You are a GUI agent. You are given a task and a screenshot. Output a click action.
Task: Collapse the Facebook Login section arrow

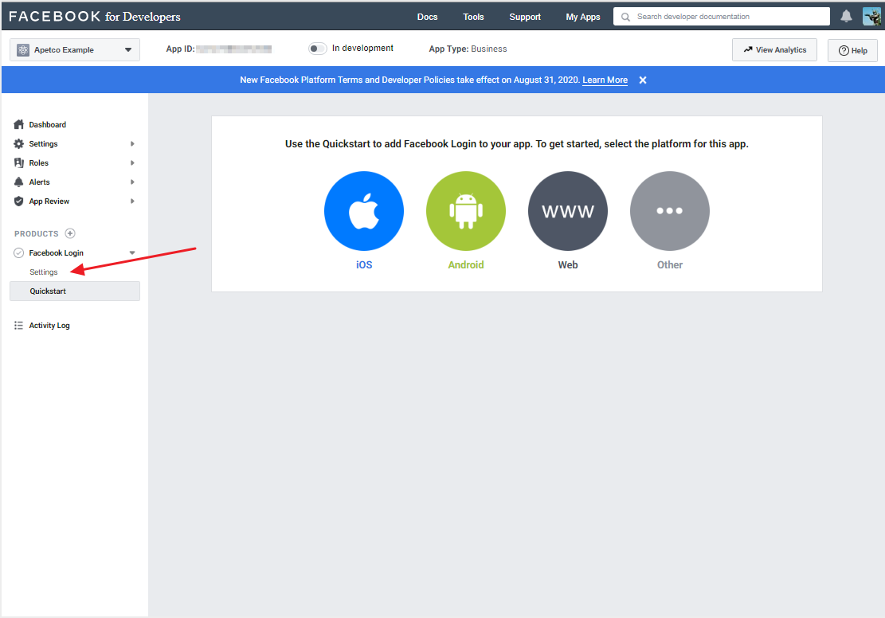pyautogui.click(x=132, y=252)
